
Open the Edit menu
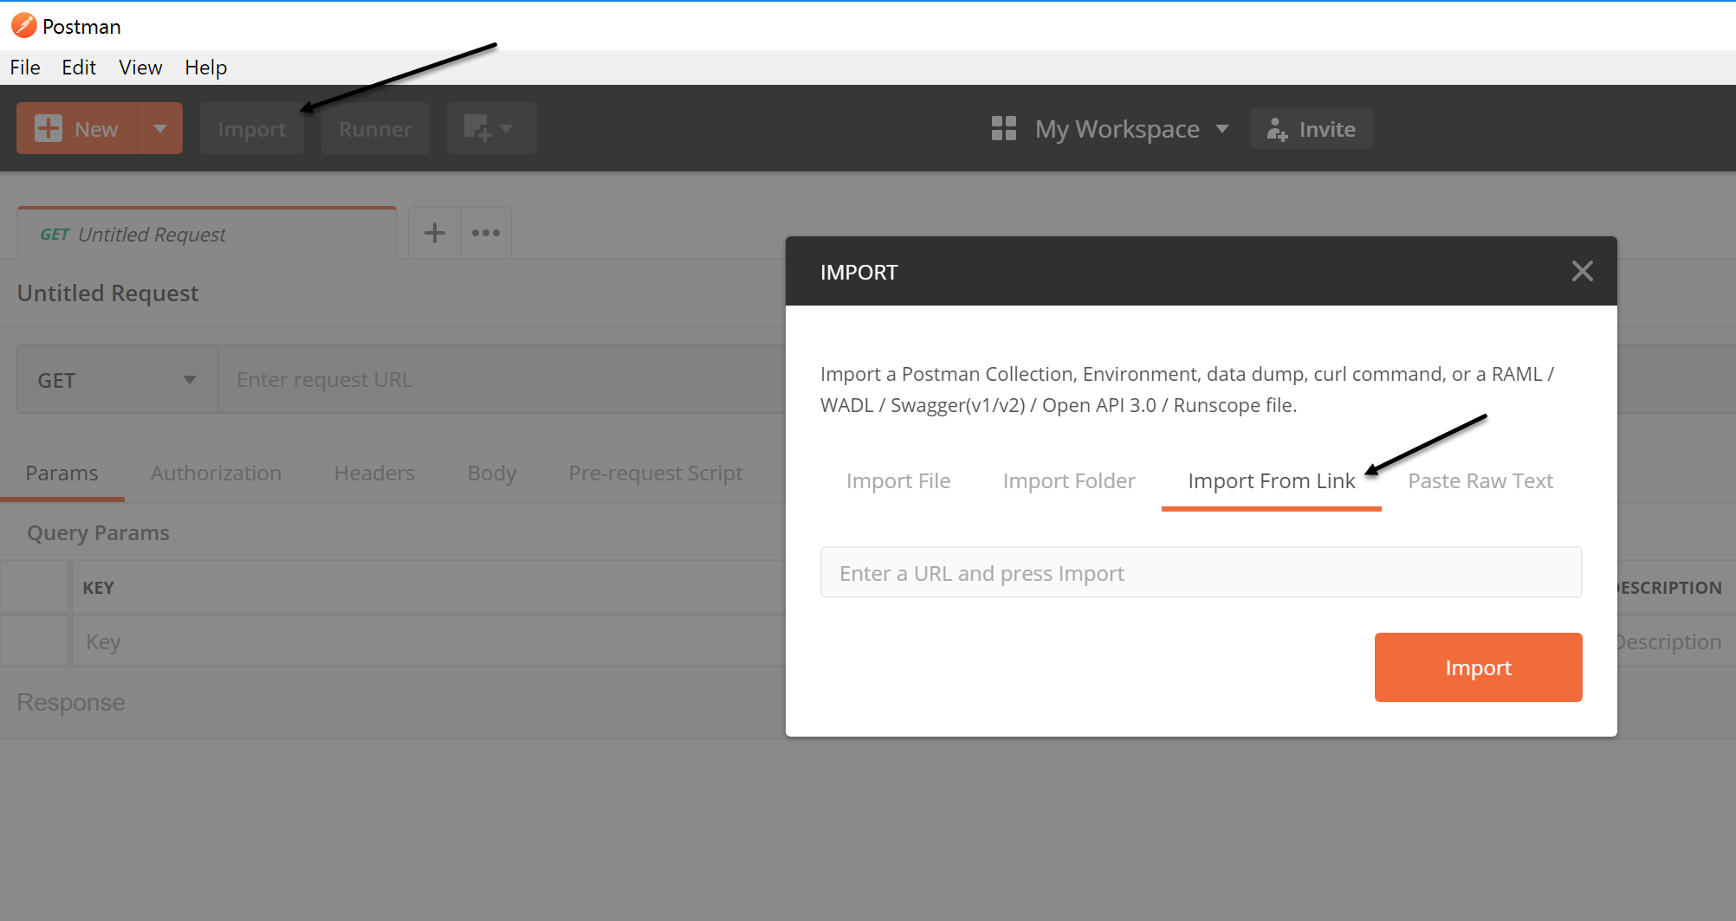(79, 68)
